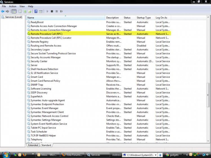Sort by the Status column header

tap(129, 18)
